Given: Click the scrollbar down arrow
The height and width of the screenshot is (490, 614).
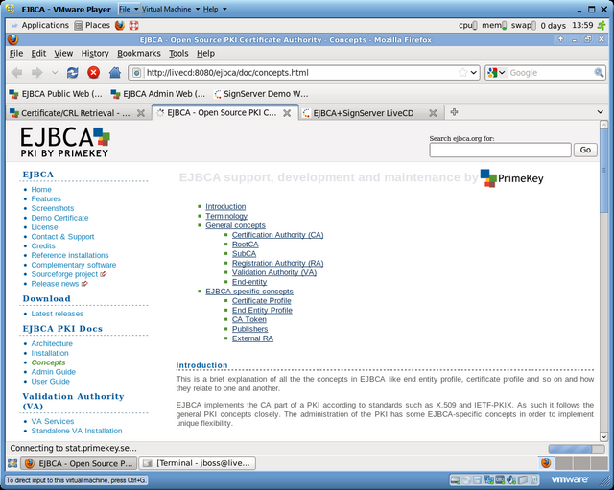Looking at the screenshot, I should 603,436.
